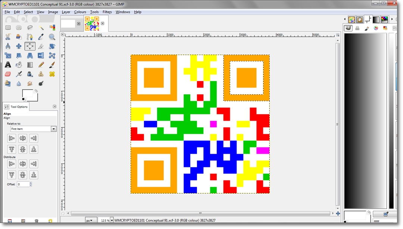The height and width of the screenshot is (229, 403).
Task: Select the Ellipse Select tool
Action: pyautogui.click(x=19, y=28)
